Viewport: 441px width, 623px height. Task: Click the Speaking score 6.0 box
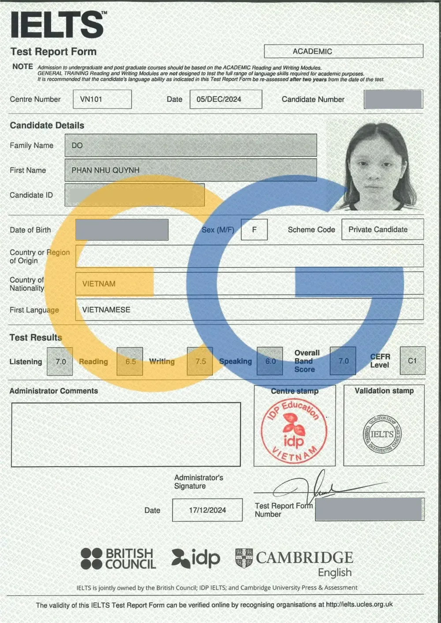(270, 361)
